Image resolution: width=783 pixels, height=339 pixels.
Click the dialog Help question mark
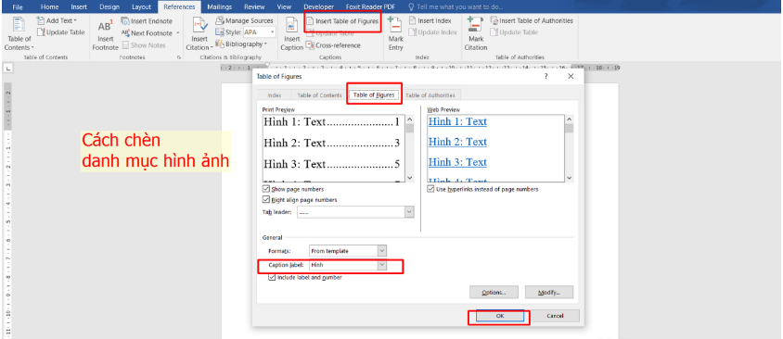[546, 76]
